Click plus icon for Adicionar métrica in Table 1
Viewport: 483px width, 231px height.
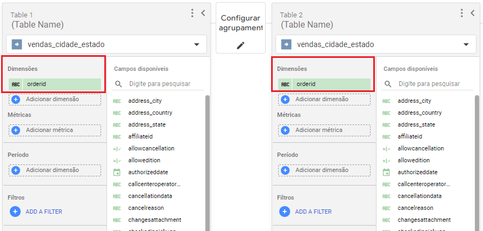pyautogui.click(x=16, y=130)
